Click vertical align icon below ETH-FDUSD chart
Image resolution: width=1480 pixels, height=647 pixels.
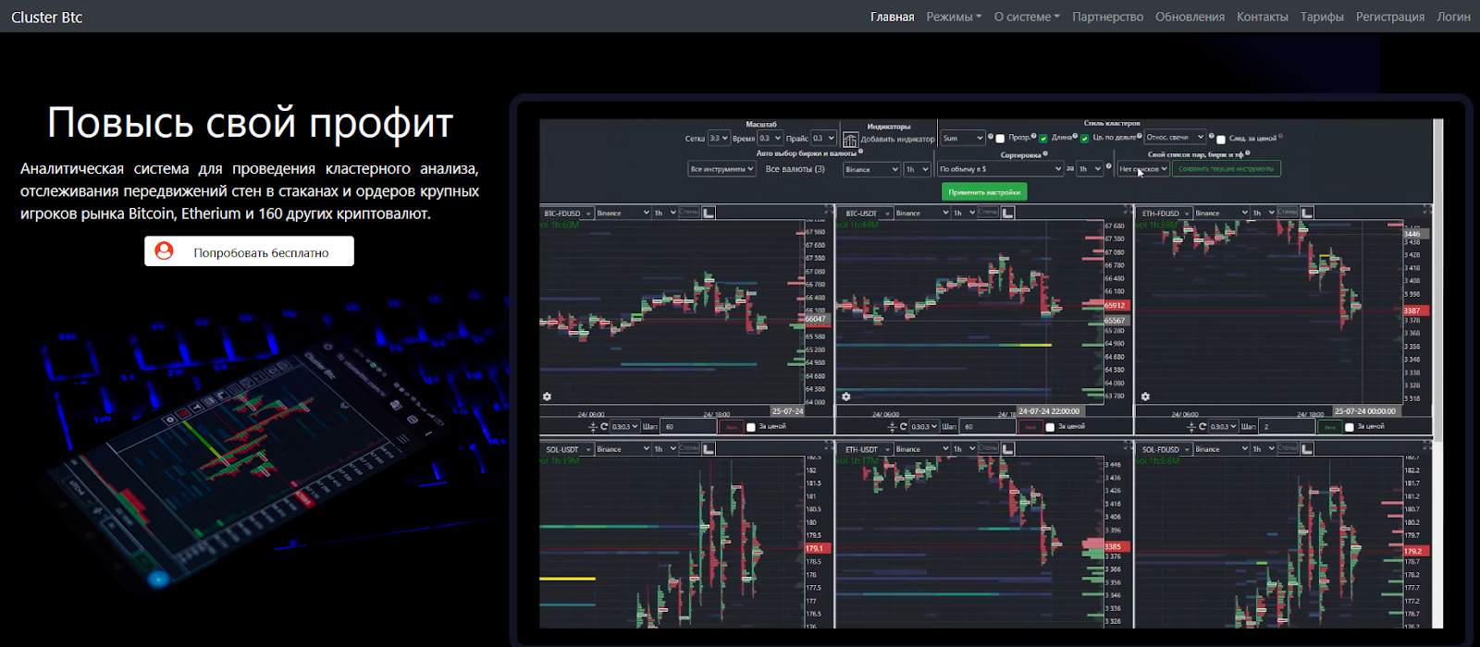click(x=1191, y=427)
